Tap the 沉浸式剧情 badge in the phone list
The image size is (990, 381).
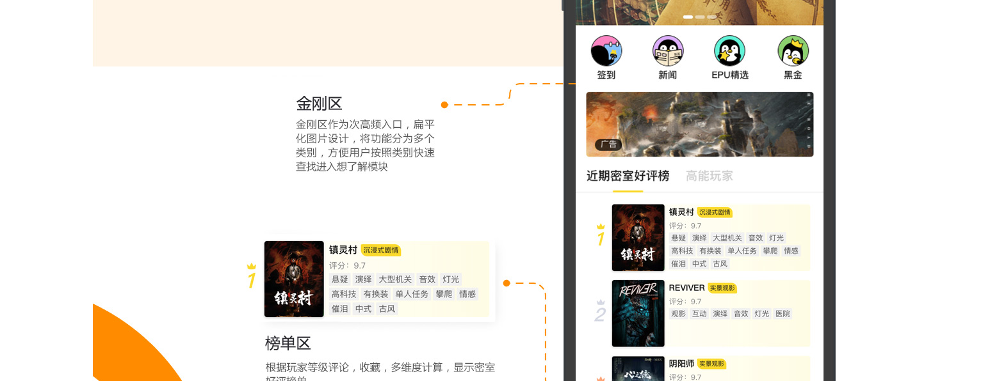715,212
